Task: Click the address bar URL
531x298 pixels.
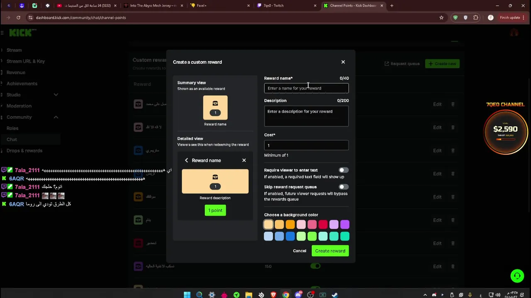Action: coord(81,17)
